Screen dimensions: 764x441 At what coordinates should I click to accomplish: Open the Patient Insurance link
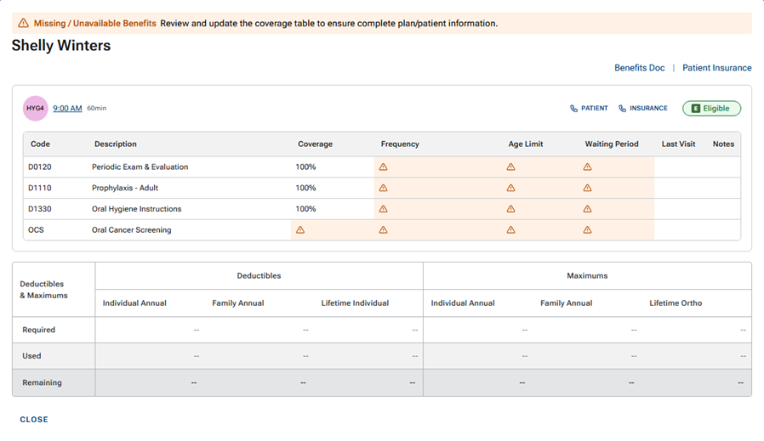(x=716, y=68)
